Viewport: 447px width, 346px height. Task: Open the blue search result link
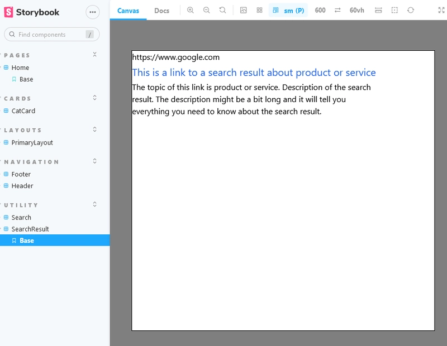254,73
